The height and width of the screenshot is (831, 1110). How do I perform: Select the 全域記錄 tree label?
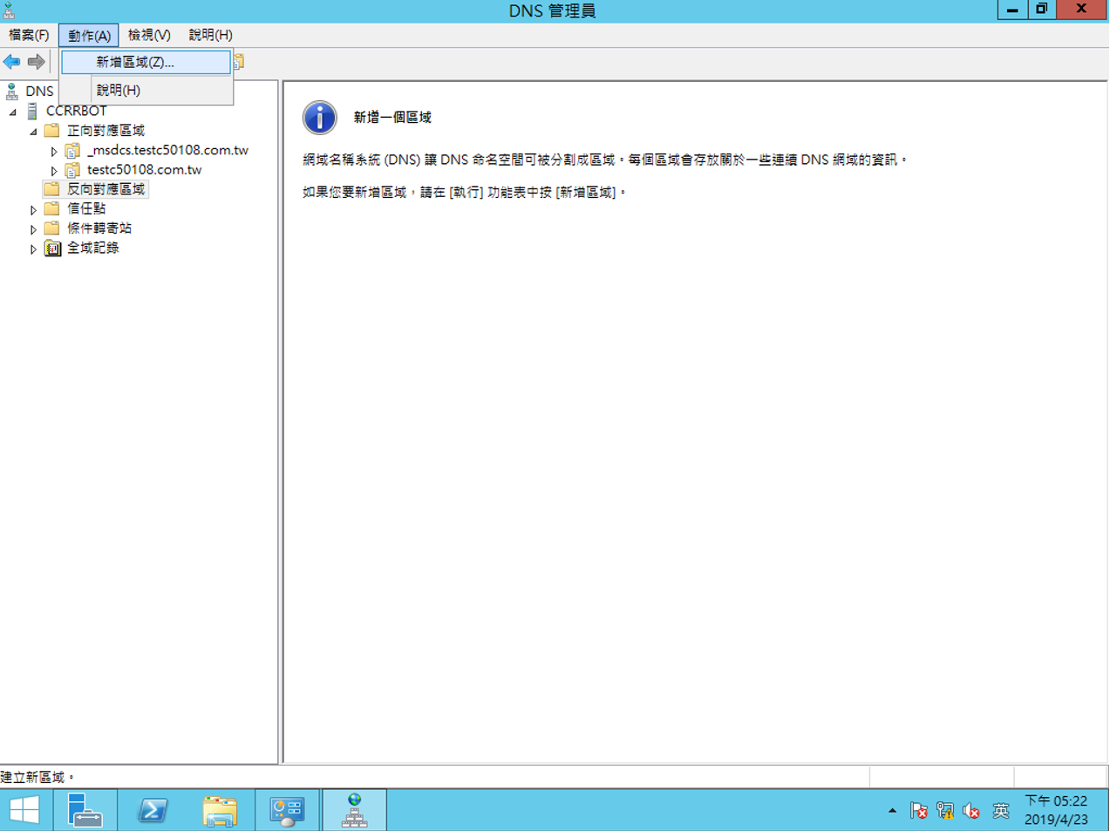click(x=93, y=249)
